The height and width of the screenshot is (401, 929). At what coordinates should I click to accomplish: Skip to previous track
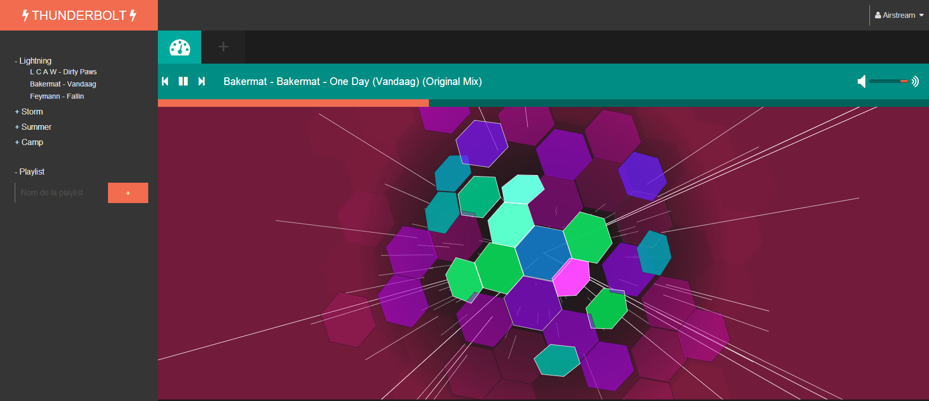tap(165, 81)
